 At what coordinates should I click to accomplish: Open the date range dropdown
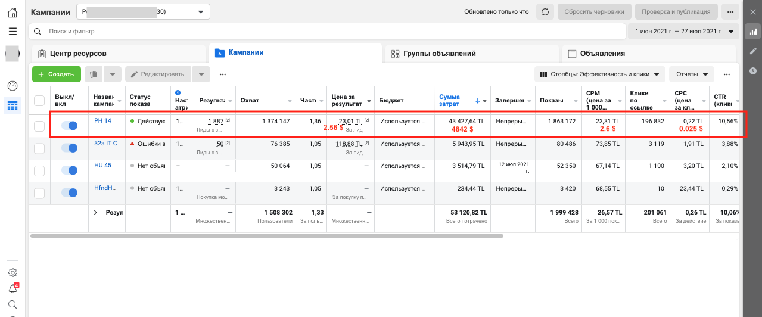(683, 31)
